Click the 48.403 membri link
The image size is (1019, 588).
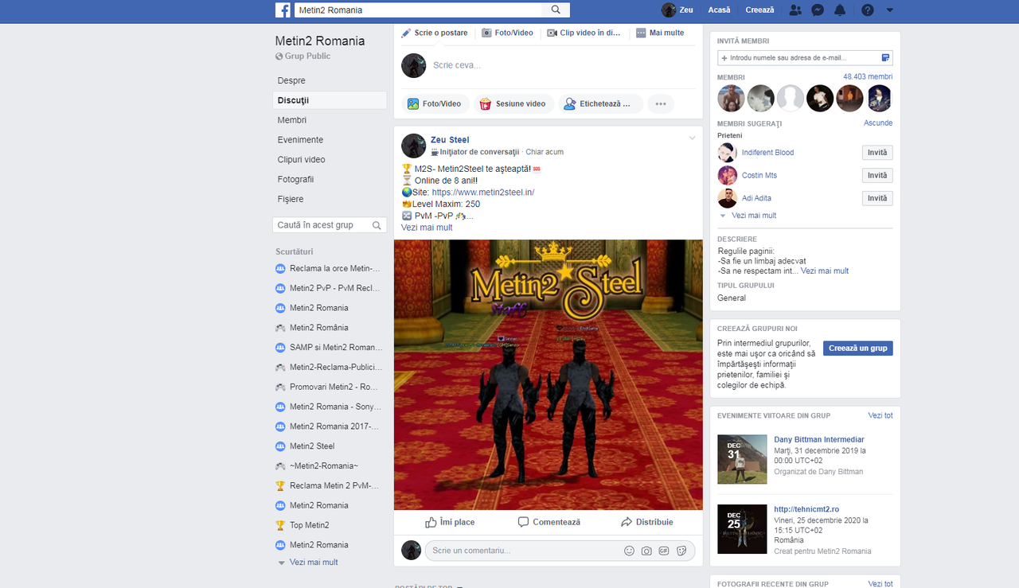pos(868,77)
